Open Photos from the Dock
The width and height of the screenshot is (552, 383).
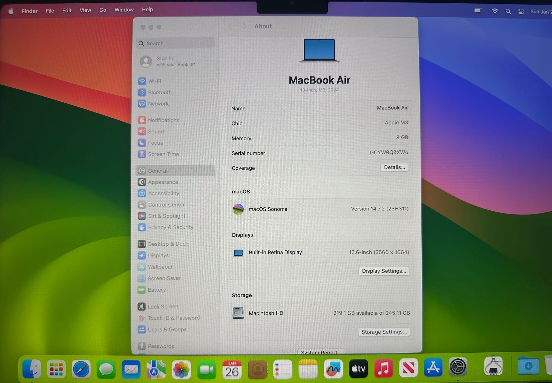tap(181, 370)
